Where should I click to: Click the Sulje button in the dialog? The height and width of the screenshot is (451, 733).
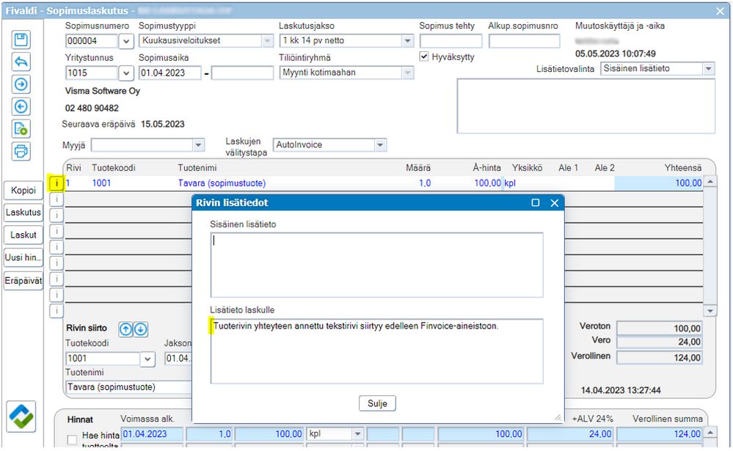coord(377,403)
